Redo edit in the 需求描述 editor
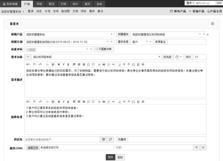 [129, 64]
